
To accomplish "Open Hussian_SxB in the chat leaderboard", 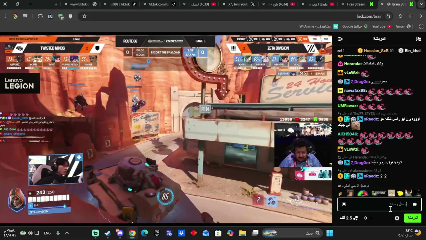I will pyautogui.click(x=376, y=51).
